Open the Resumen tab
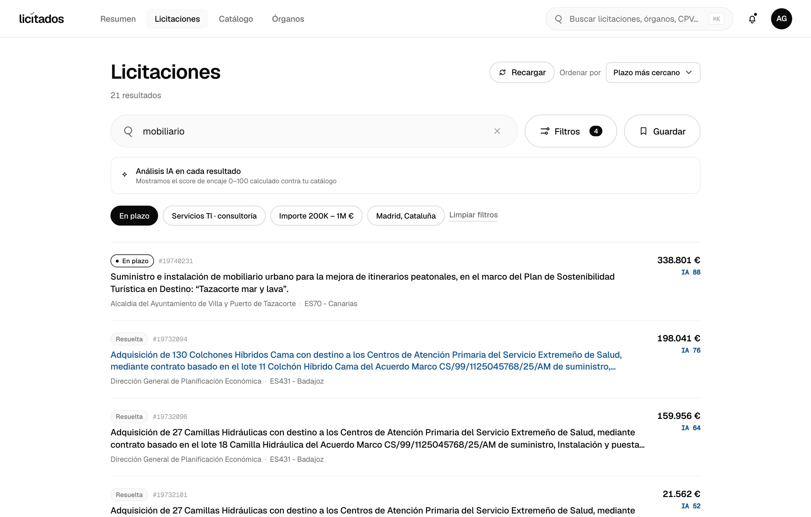 pos(118,19)
